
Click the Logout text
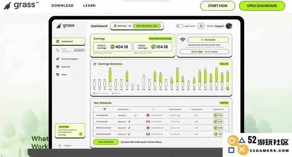coord(68,145)
